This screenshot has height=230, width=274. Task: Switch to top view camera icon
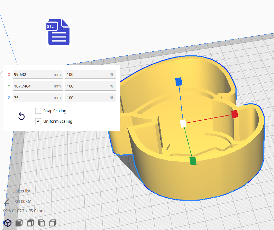pyautogui.click(x=30, y=223)
